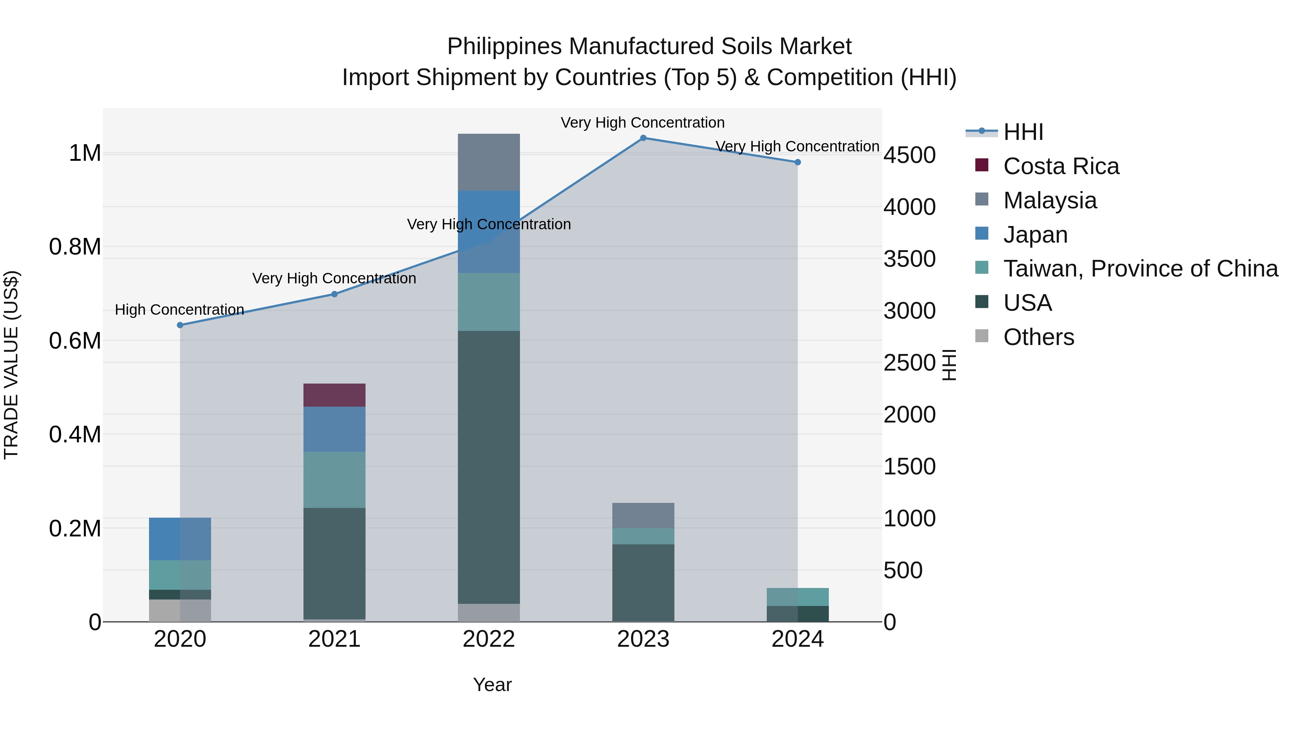Click the 2023 Malaysia bar segment
This screenshot has height=730, width=1299.
(643, 516)
